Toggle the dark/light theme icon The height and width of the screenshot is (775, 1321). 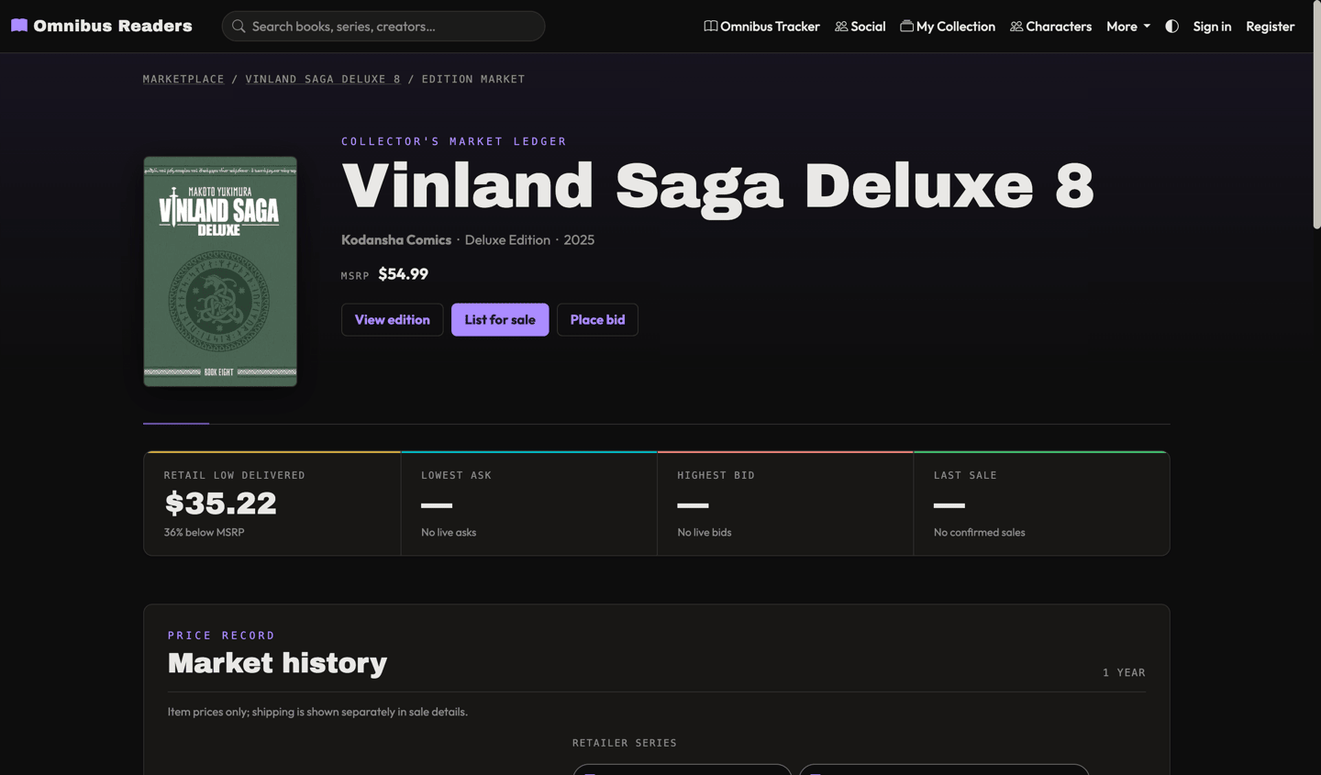pyautogui.click(x=1171, y=26)
